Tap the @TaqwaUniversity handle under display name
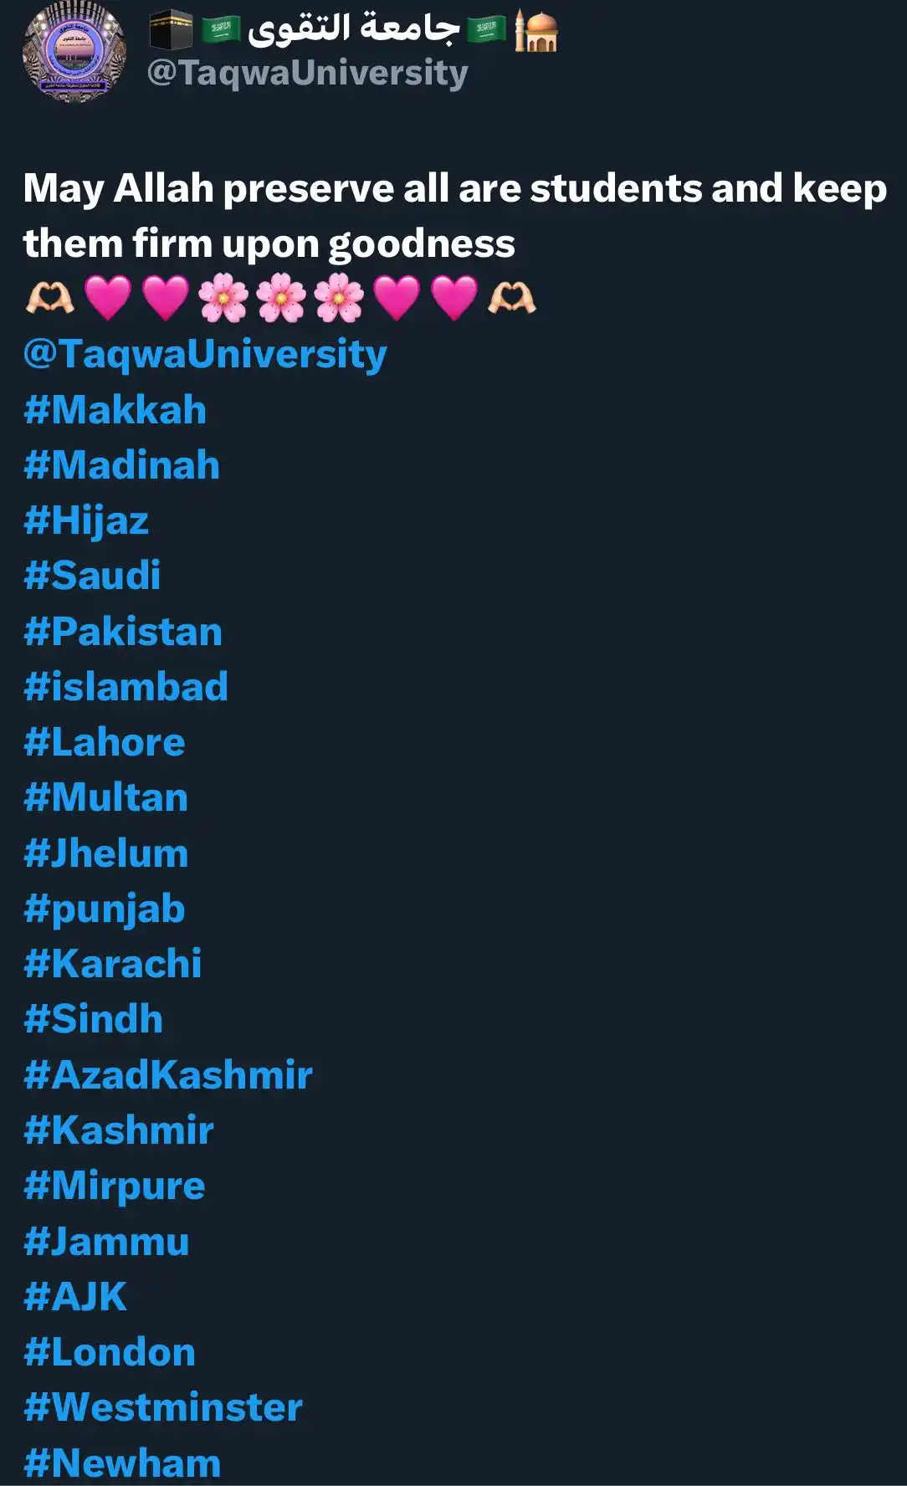Viewport: 907px width, 1486px height. 307,73
